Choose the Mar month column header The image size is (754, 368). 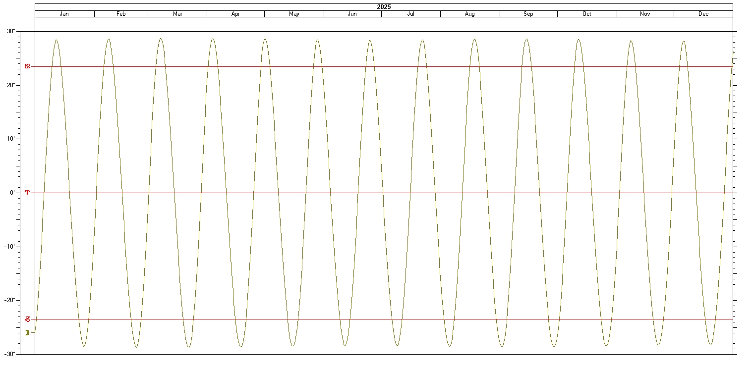coord(177,14)
